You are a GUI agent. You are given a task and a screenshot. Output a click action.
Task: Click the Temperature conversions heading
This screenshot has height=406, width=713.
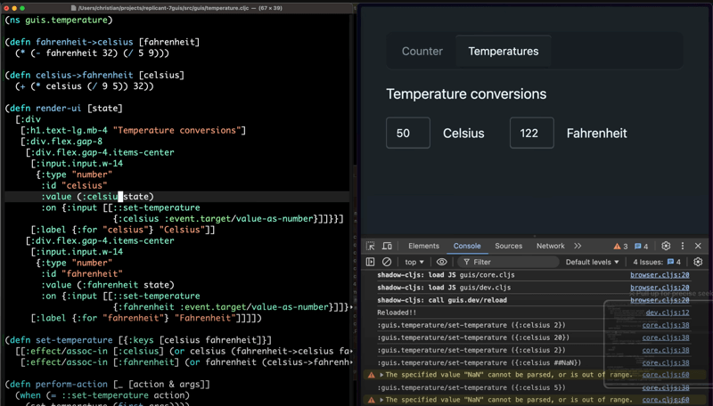pos(466,94)
